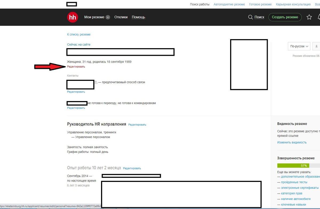This screenshot has height=209, width=320.
Task: Click the download resume icon
Action: 317,46
